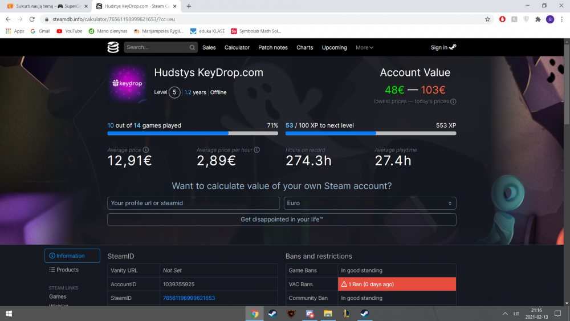
Task: Click Level 5 badge circle
Action: (x=174, y=92)
